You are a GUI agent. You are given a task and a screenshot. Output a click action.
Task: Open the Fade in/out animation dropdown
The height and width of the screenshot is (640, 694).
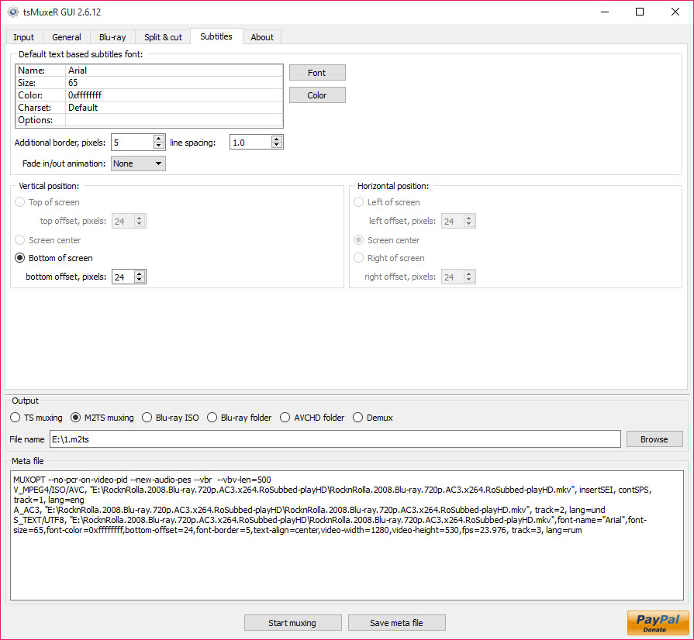pyautogui.click(x=138, y=163)
